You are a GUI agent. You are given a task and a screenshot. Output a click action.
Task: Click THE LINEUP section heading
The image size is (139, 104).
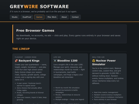point(21,49)
